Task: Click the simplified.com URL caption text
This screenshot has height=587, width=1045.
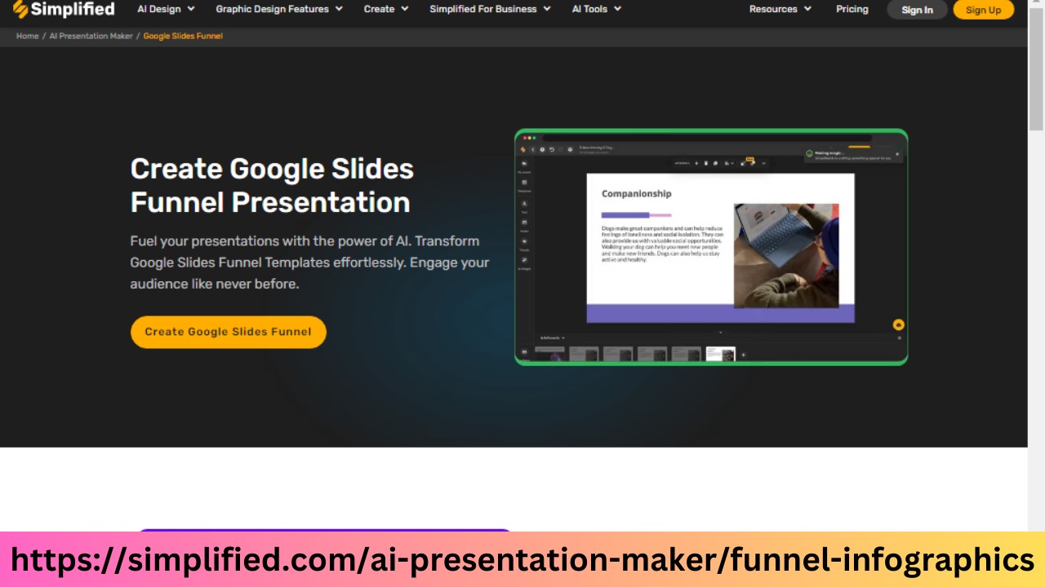Action: point(522,559)
